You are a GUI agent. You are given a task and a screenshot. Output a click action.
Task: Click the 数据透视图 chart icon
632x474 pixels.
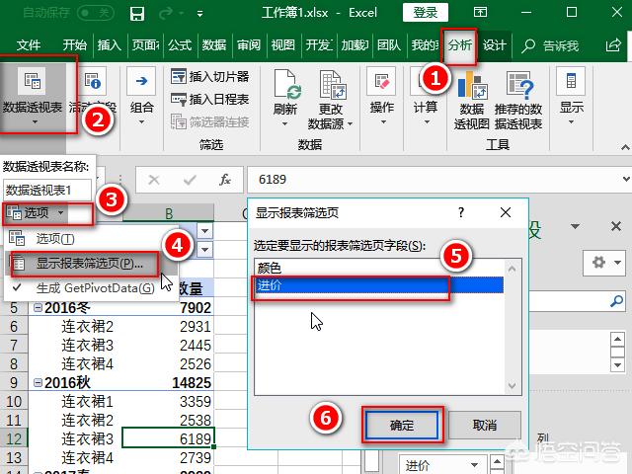click(x=472, y=85)
